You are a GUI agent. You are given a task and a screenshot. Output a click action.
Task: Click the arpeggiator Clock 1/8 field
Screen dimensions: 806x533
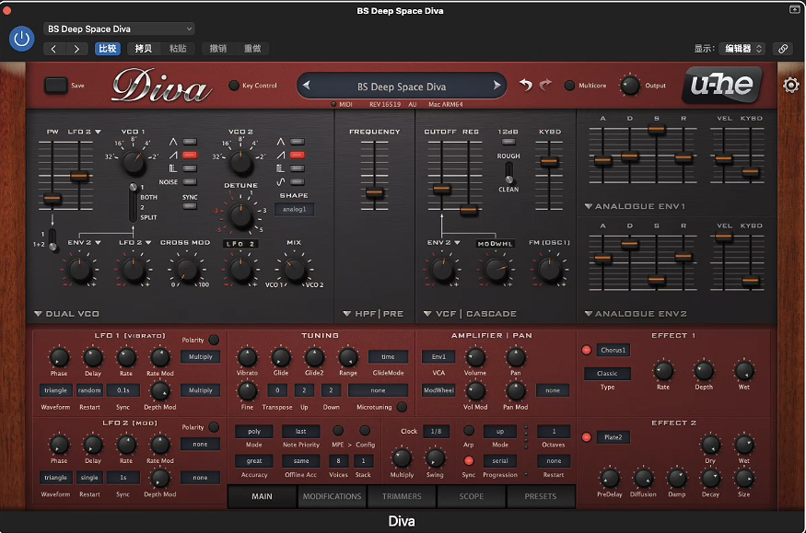pos(436,432)
